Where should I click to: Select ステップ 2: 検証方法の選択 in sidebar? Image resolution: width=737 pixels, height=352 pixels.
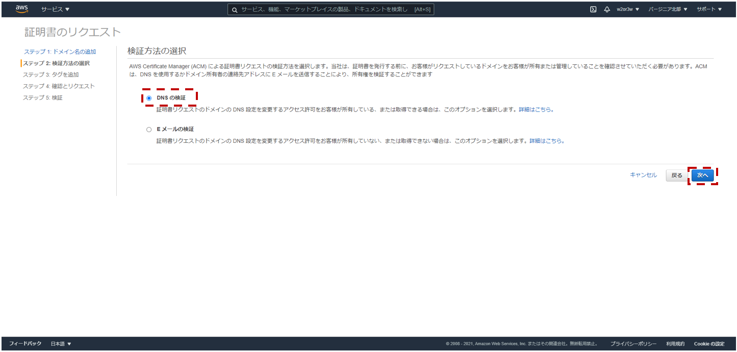(x=56, y=63)
